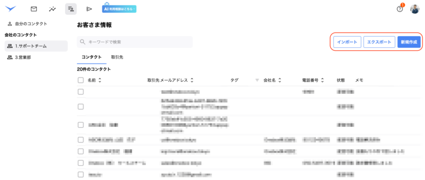Switch to the 取引先 tab
This screenshot has height=180, width=425.
(117, 57)
